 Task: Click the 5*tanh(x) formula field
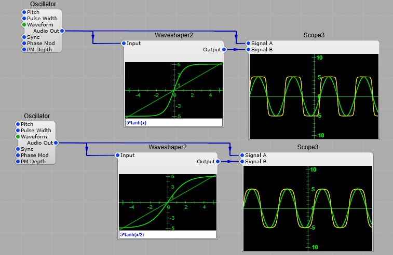click(173, 123)
